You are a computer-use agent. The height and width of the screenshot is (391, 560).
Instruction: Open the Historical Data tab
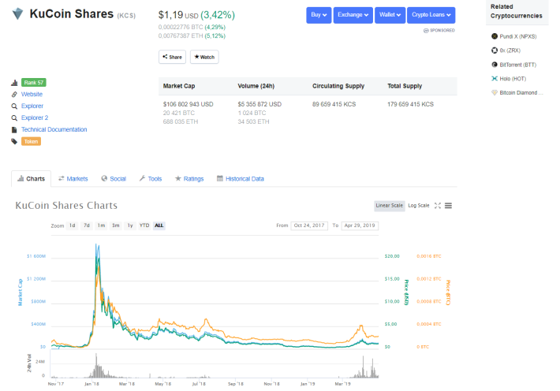pyautogui.click(x=241, y=179)
